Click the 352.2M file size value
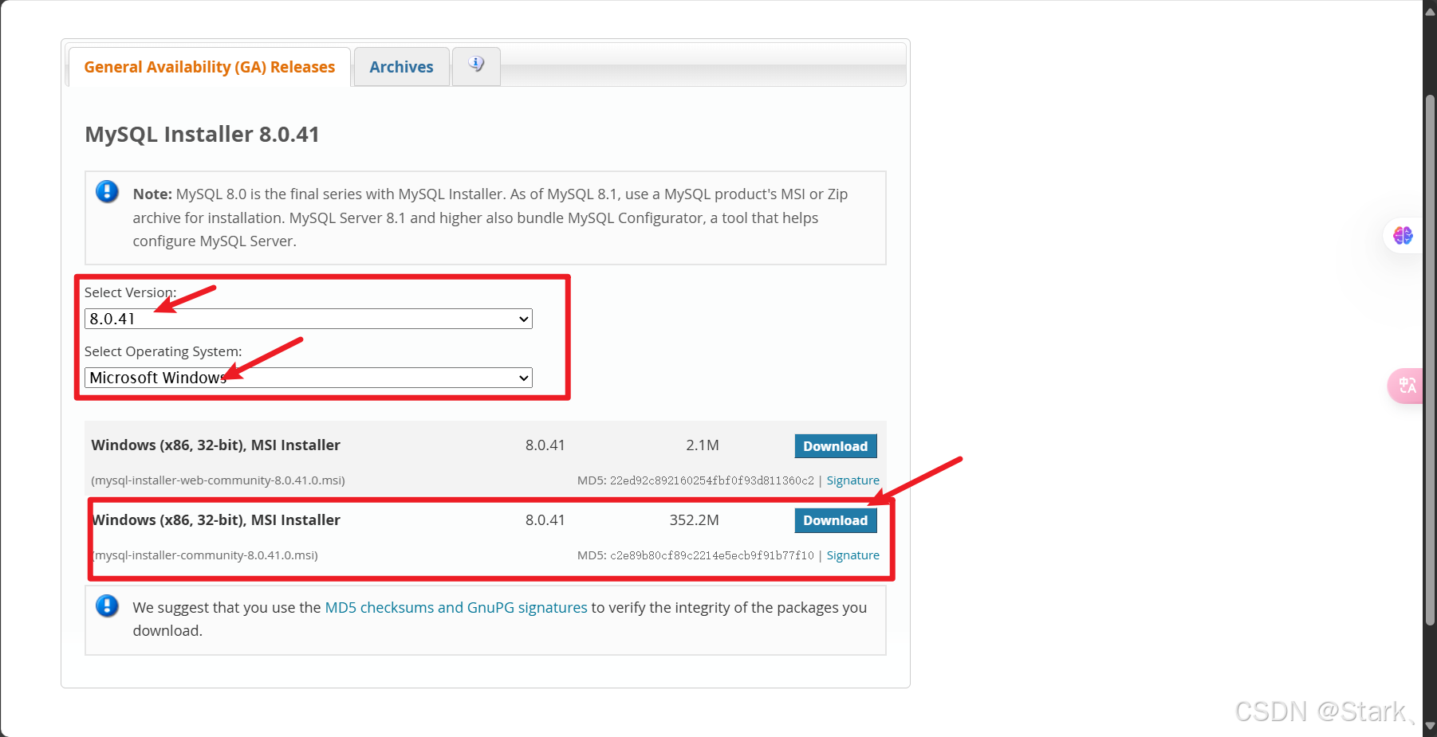 tap(694, 520)
